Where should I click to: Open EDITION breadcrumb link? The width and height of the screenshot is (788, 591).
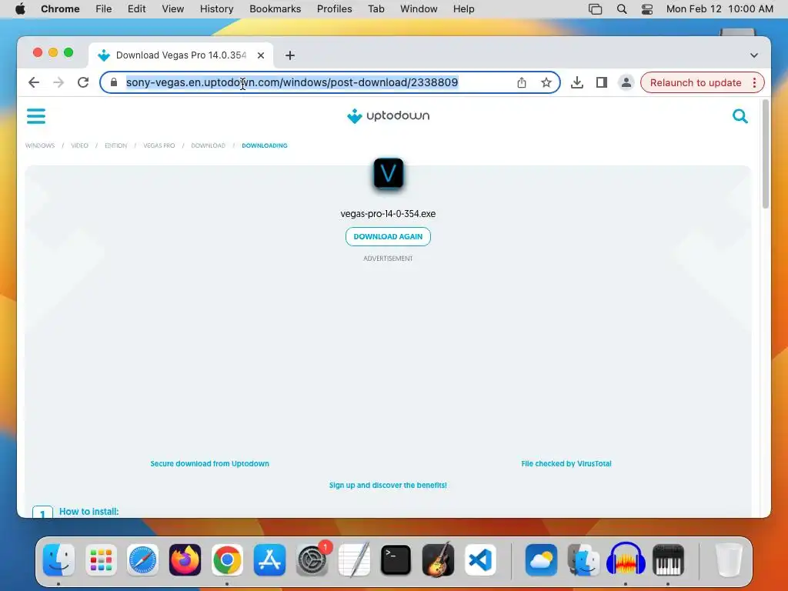tap(115, 145)
